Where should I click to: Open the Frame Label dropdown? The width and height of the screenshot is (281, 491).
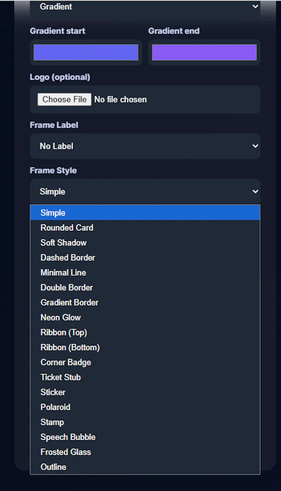145,146
